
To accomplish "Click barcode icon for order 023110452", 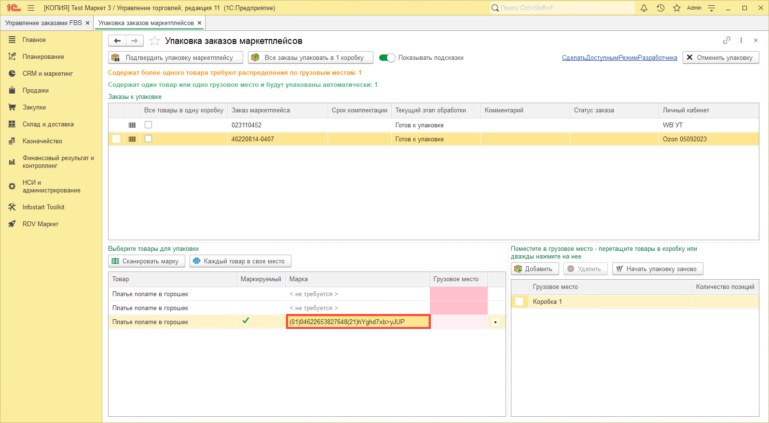I will click(132, 125).
